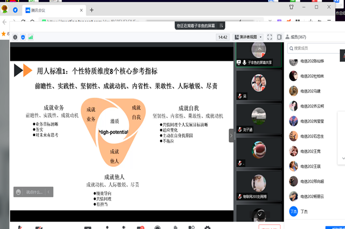Open the security shield icon
Screen dimensions: 345x229
coord(23,37)
